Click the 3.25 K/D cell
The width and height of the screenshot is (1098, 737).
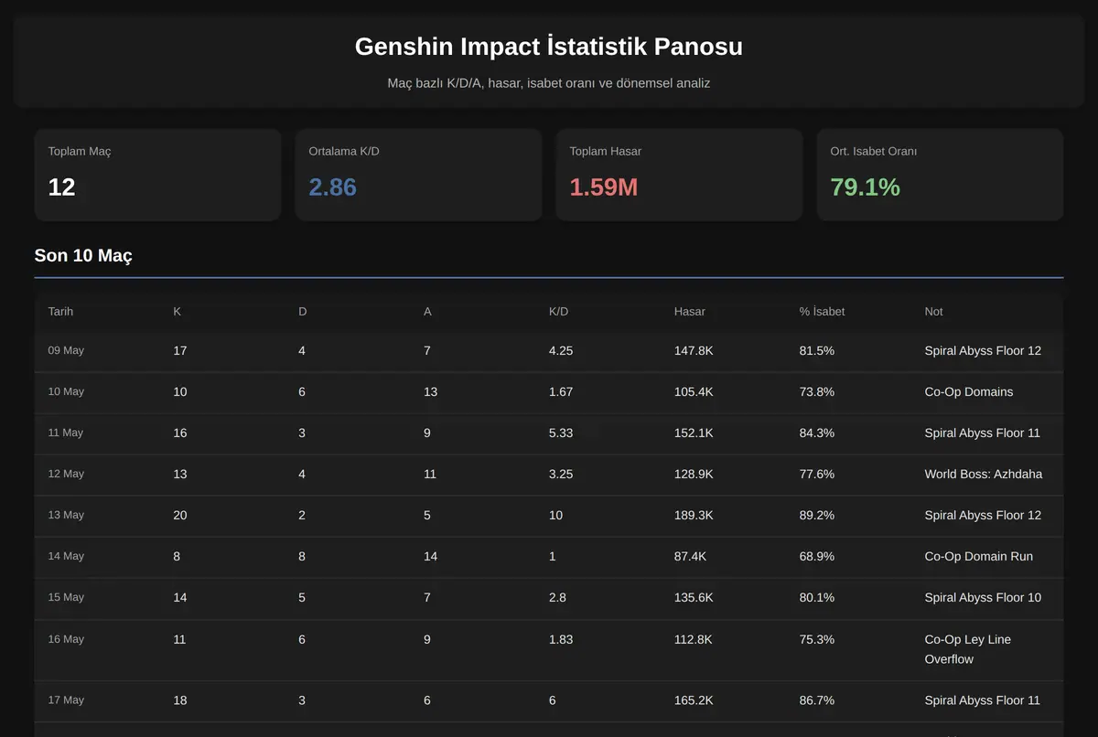(x=561, y=474)
